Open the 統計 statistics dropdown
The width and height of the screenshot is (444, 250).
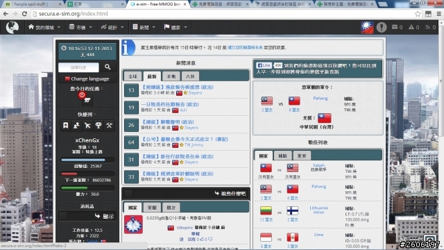[112, 27]
